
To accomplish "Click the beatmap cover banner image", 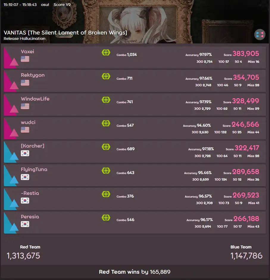I will tap(135, 22).
